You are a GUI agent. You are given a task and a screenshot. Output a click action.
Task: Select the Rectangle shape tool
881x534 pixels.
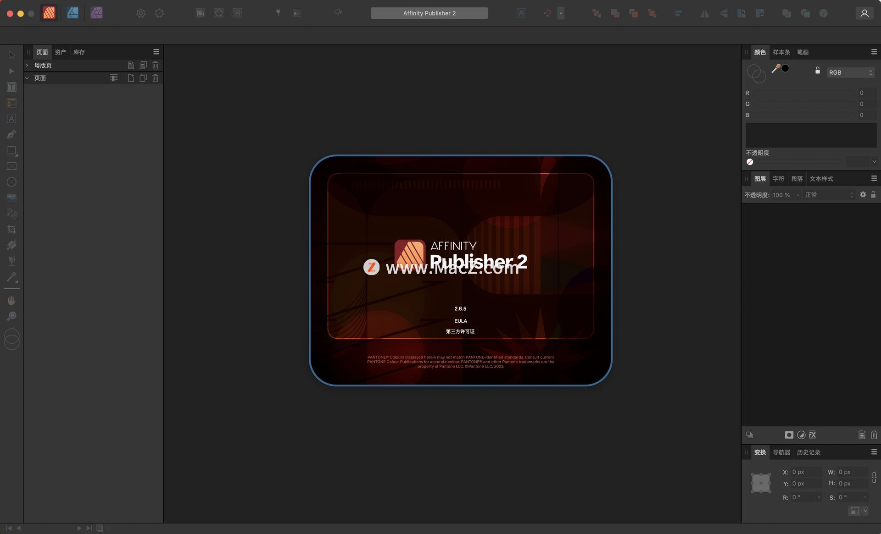coord(11,150)
